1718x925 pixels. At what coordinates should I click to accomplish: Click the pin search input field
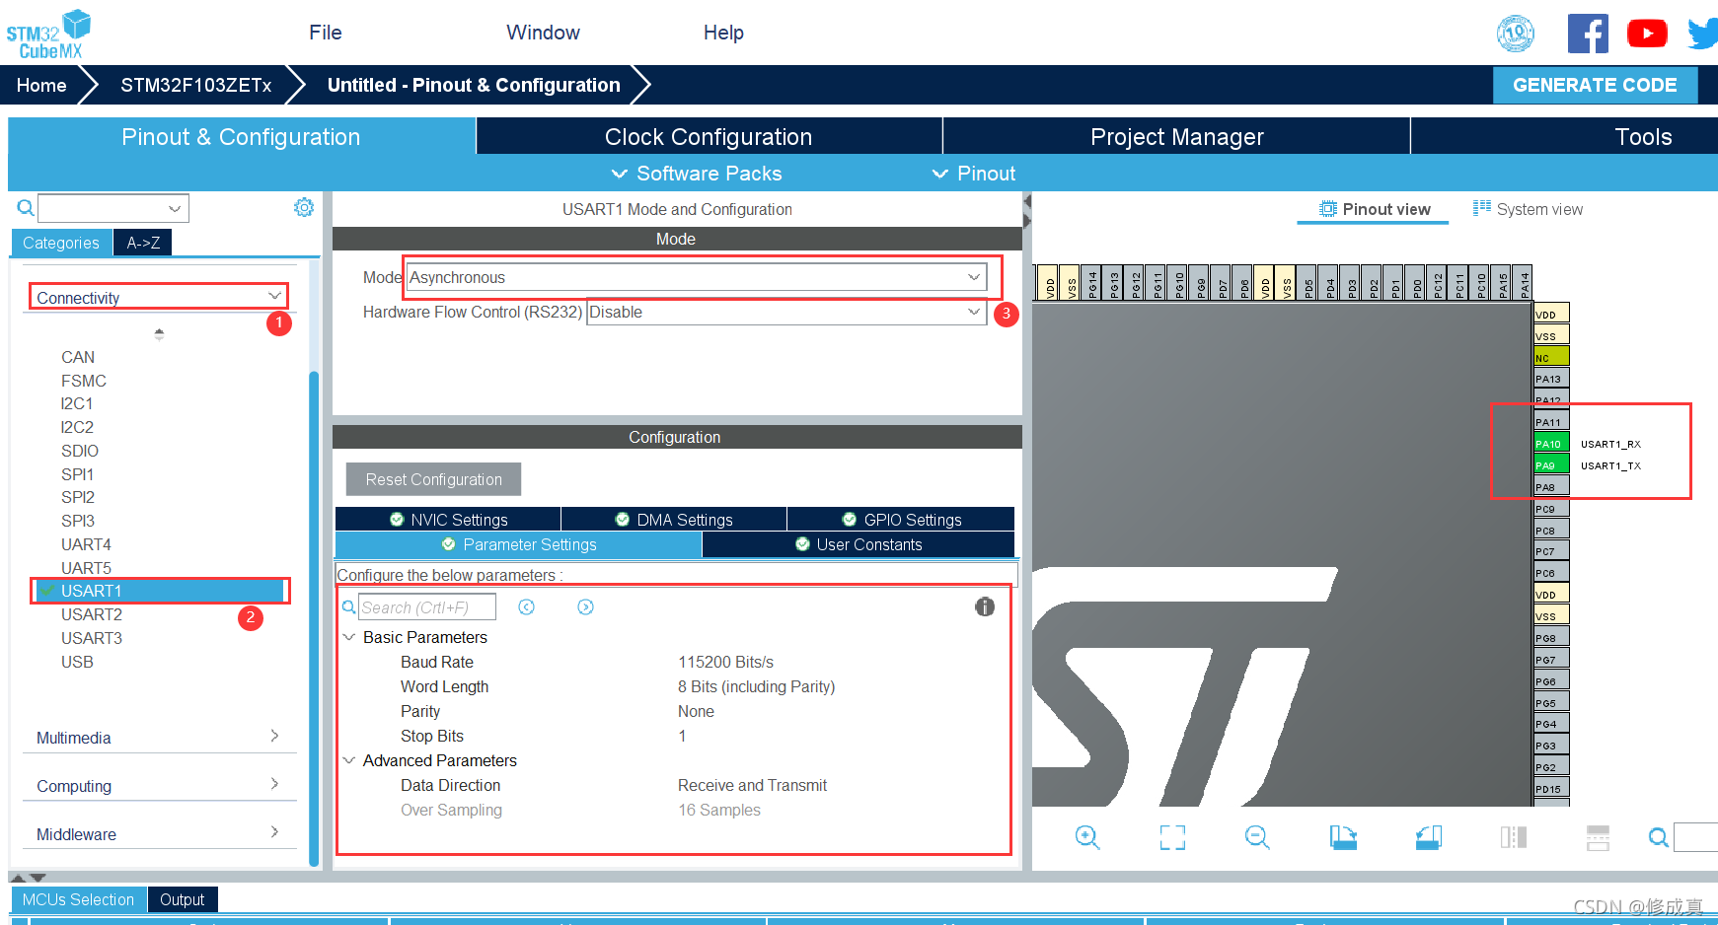pyautogui.click(x=1696, y=837)
